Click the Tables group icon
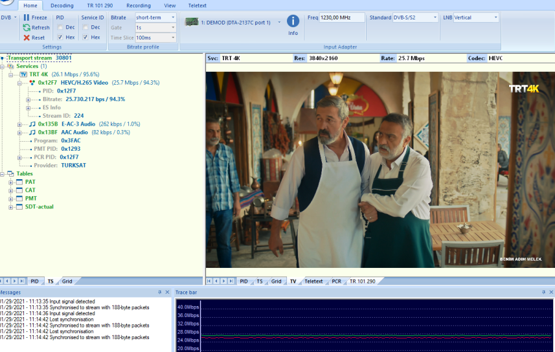The width and height of the screenshot is (555, 352). click(x=10, y=173)
